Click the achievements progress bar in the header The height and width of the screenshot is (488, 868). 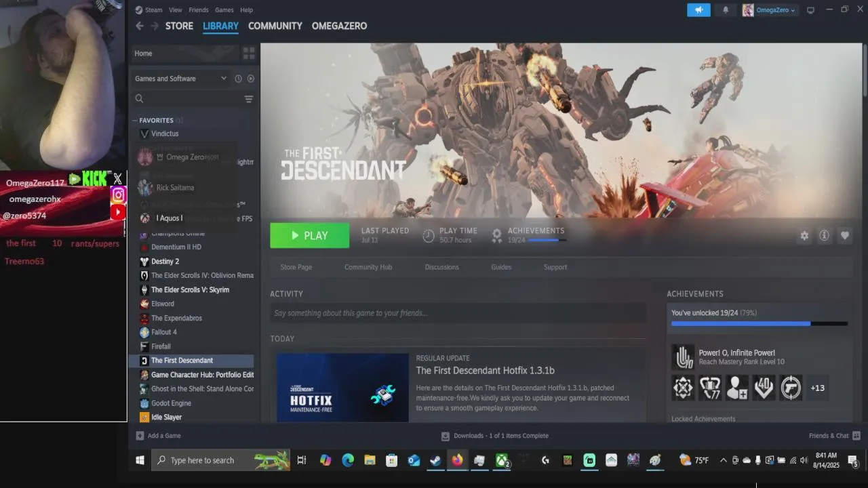tap(546, 240)
